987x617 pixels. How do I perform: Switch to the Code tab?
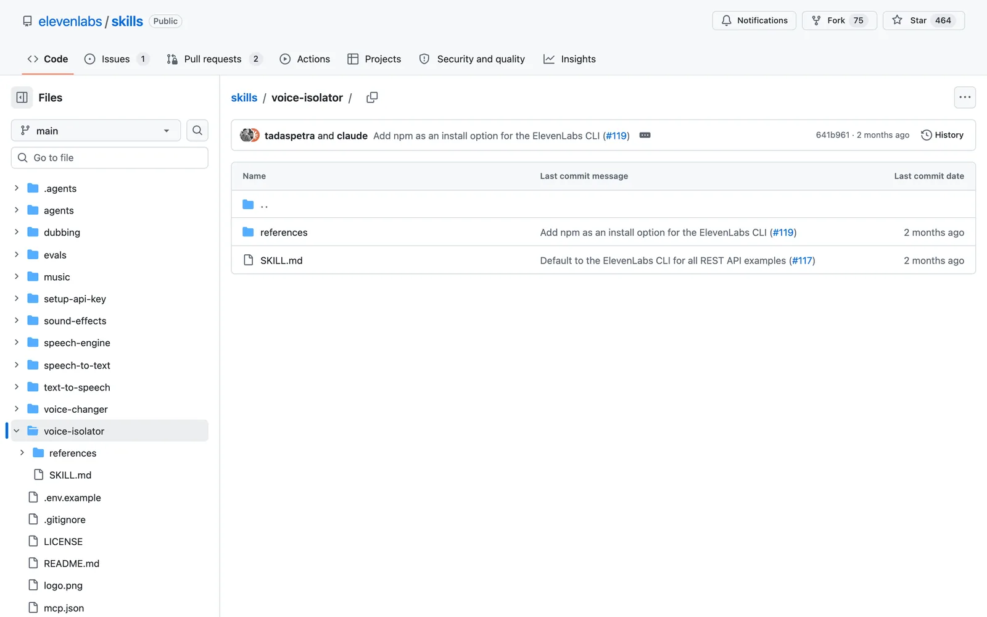click(x=47, y=59)
